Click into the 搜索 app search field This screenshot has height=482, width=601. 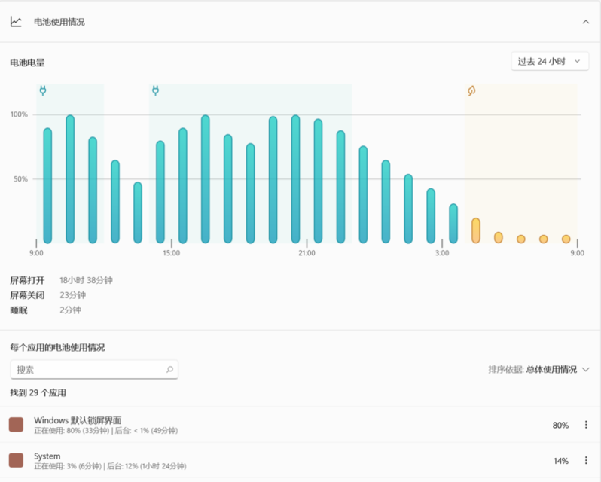click(87, 370)
